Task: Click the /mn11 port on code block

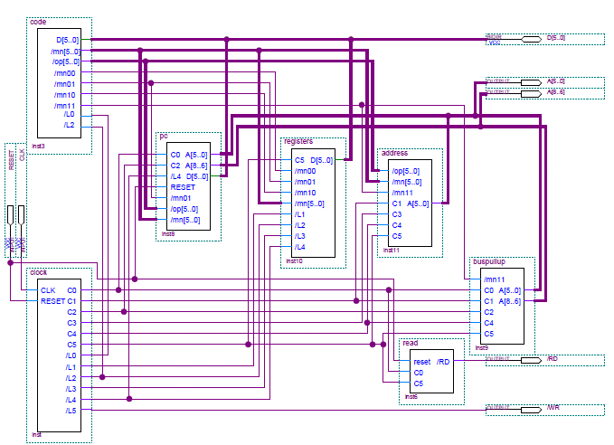Action: pos(64,106)
